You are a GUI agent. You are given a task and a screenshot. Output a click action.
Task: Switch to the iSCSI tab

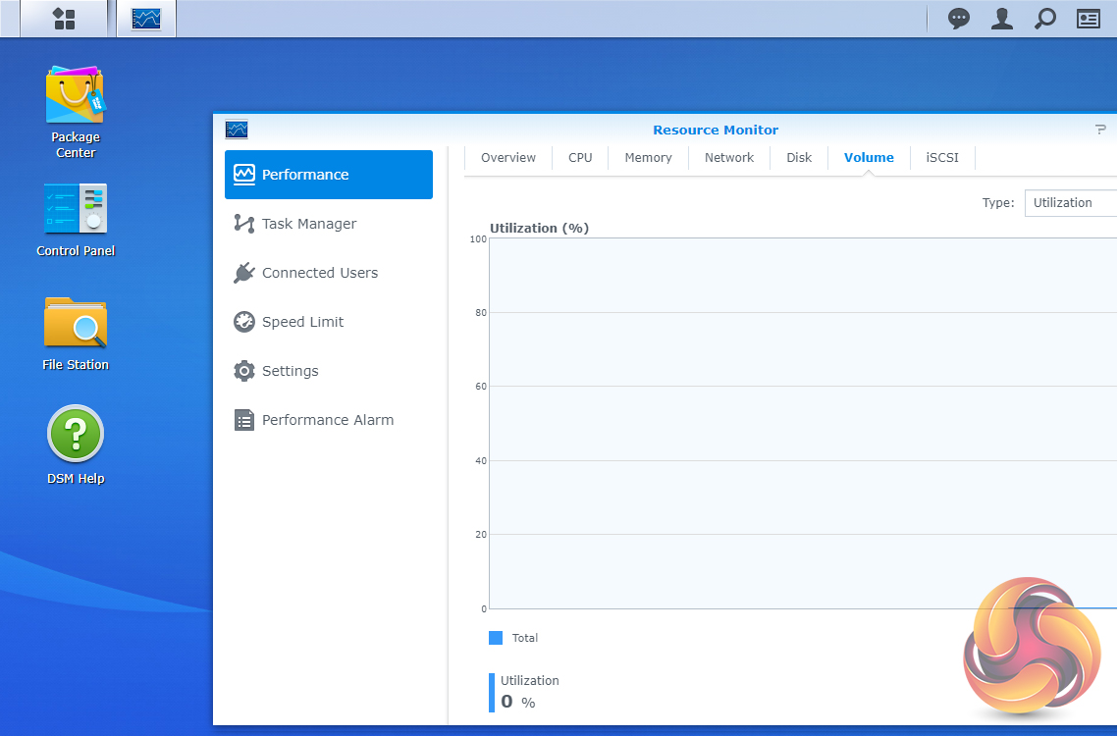[x=942, y=158]
